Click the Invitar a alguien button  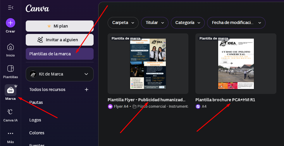60,40
